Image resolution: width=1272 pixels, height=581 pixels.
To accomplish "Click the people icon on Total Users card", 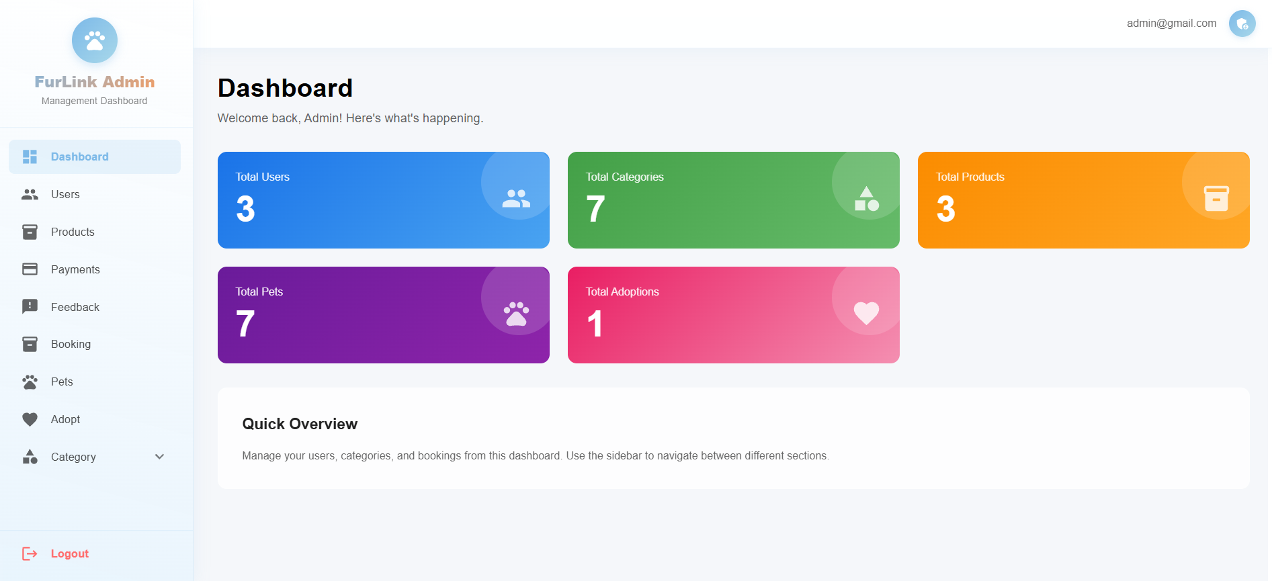I will 516,199.
